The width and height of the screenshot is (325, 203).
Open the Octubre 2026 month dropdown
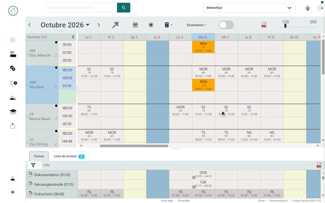(65, 25)
